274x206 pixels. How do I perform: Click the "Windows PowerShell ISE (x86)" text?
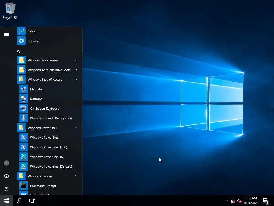pos(51,166)
